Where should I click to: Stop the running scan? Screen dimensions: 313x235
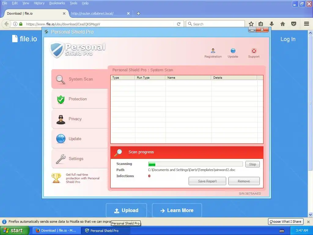tap(252, 164)
